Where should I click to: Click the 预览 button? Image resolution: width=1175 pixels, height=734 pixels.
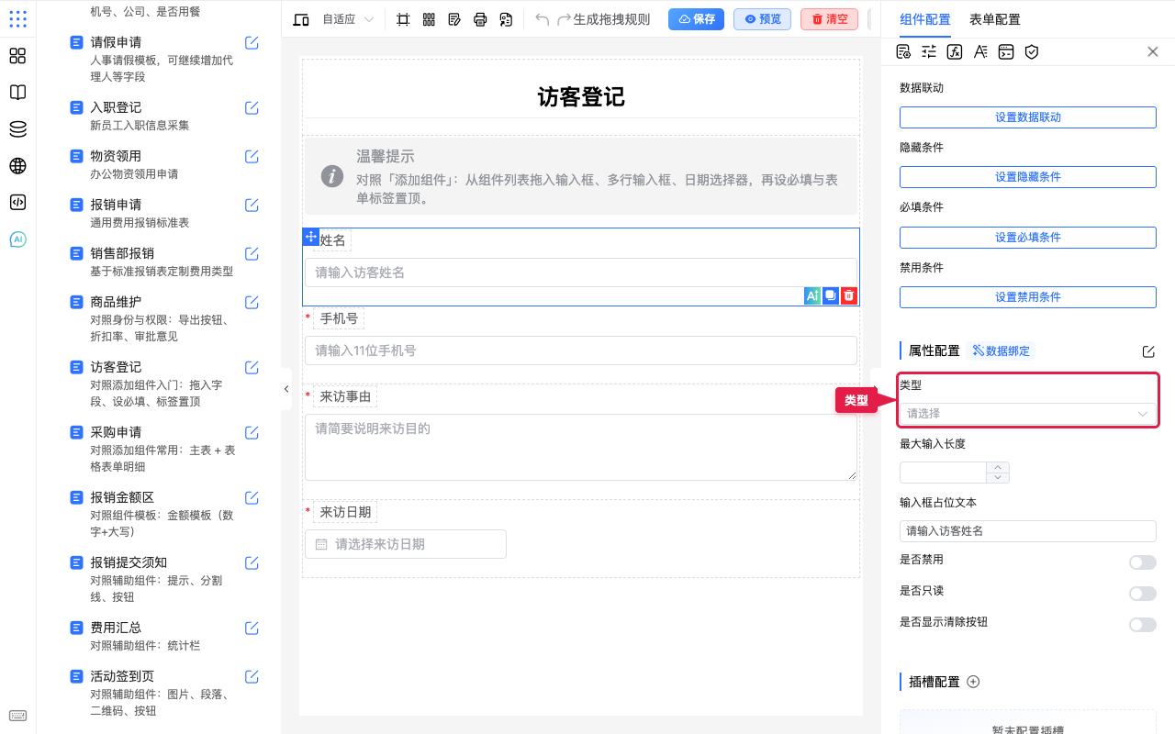click(762, 19)
